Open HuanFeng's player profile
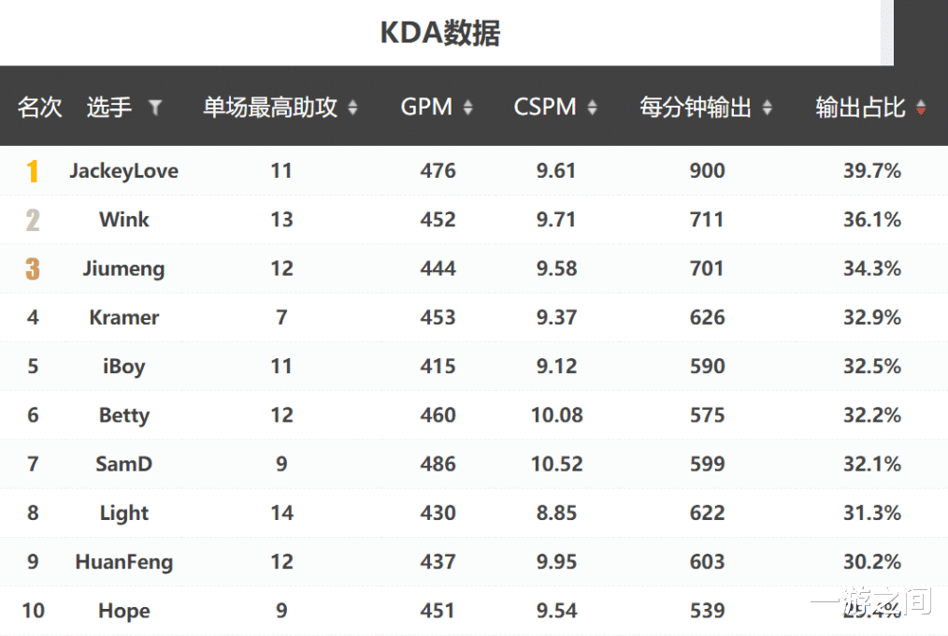 tap(123, 562)
